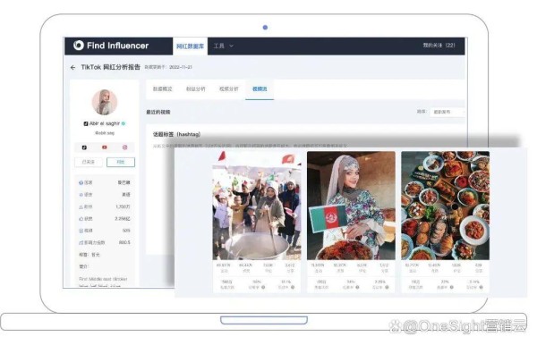Open 我的关注 (22) link in header
Image resolution: width=537 pixels, height=345 pixels.
click(439, 45)
